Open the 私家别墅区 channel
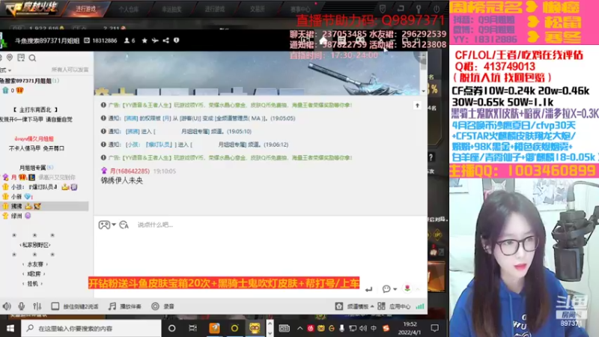Image resolution: width=599 pixels, height=337 pixels. (35, 245)
